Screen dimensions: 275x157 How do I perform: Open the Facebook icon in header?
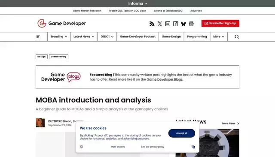[176, 24]
